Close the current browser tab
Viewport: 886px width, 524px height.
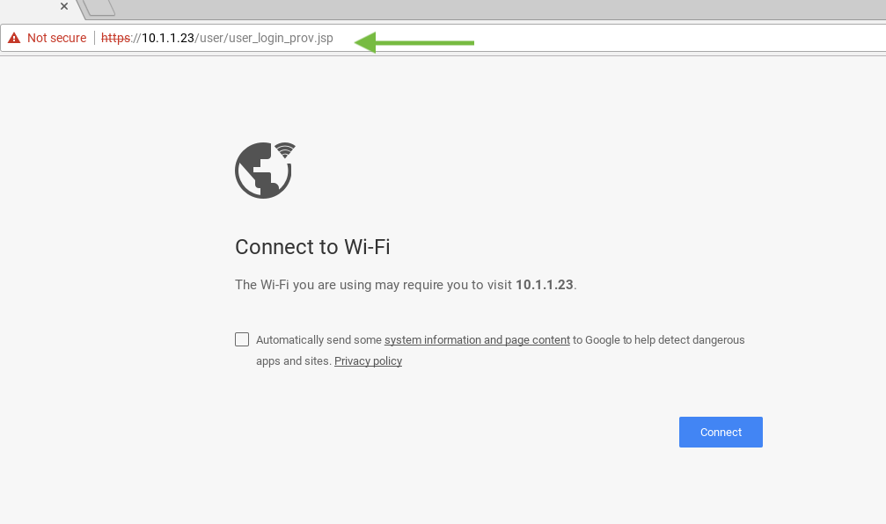tap(63, 6)
